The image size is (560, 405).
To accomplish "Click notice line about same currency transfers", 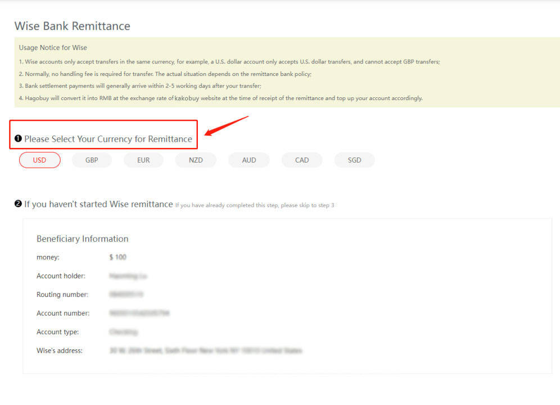I will click(x=229, y=62).
